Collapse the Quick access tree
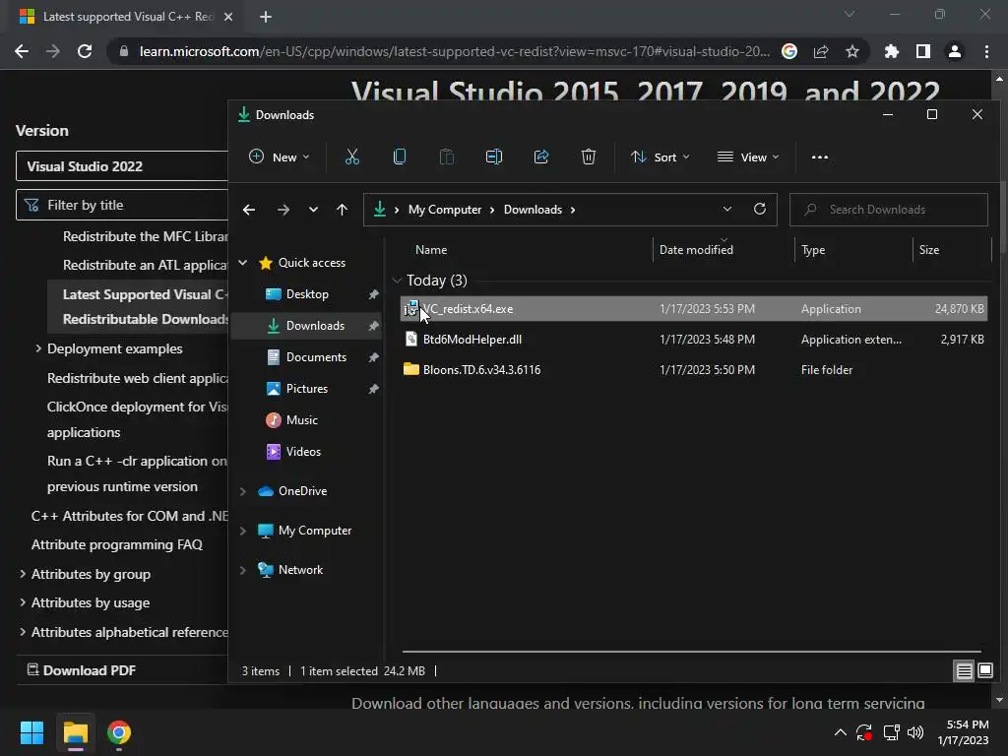Image resolution: width=1008 pixels, height=756 pixels. [243, 262]
